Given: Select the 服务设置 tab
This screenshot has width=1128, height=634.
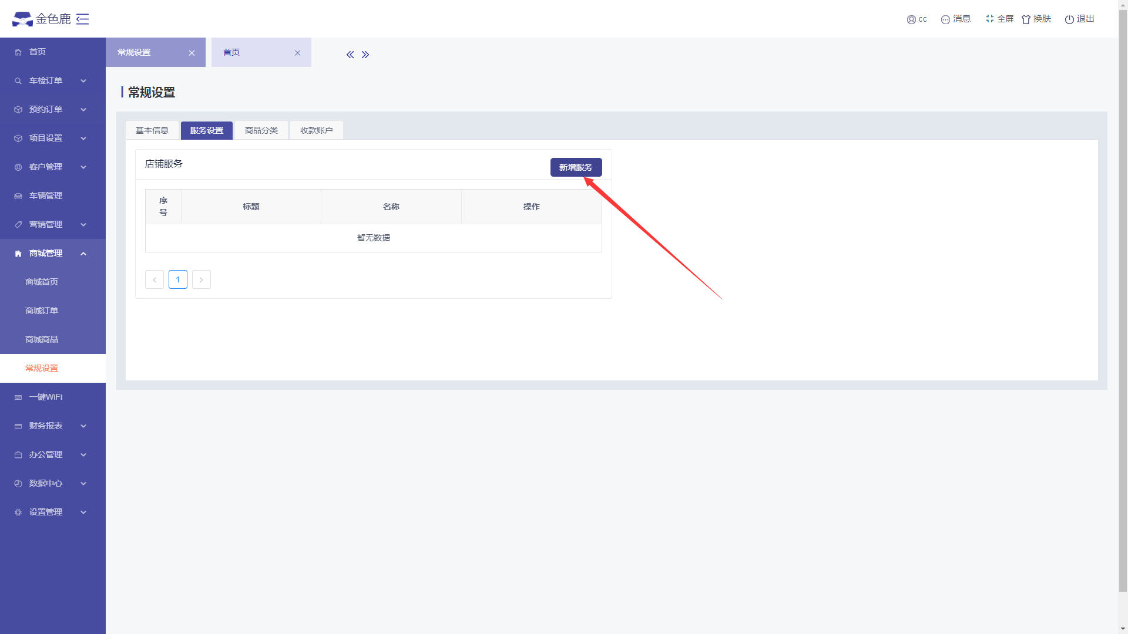Looking at the screenshot, I should click(x=207, y=130).
